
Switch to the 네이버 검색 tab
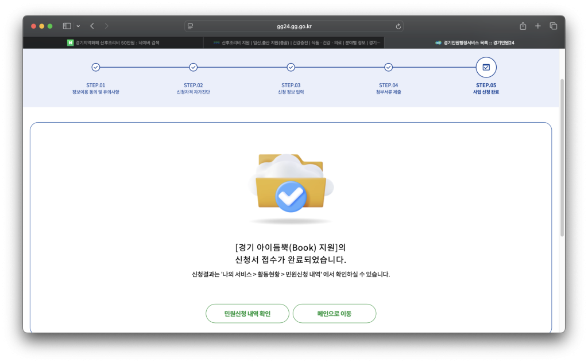(x=113, y=42)
